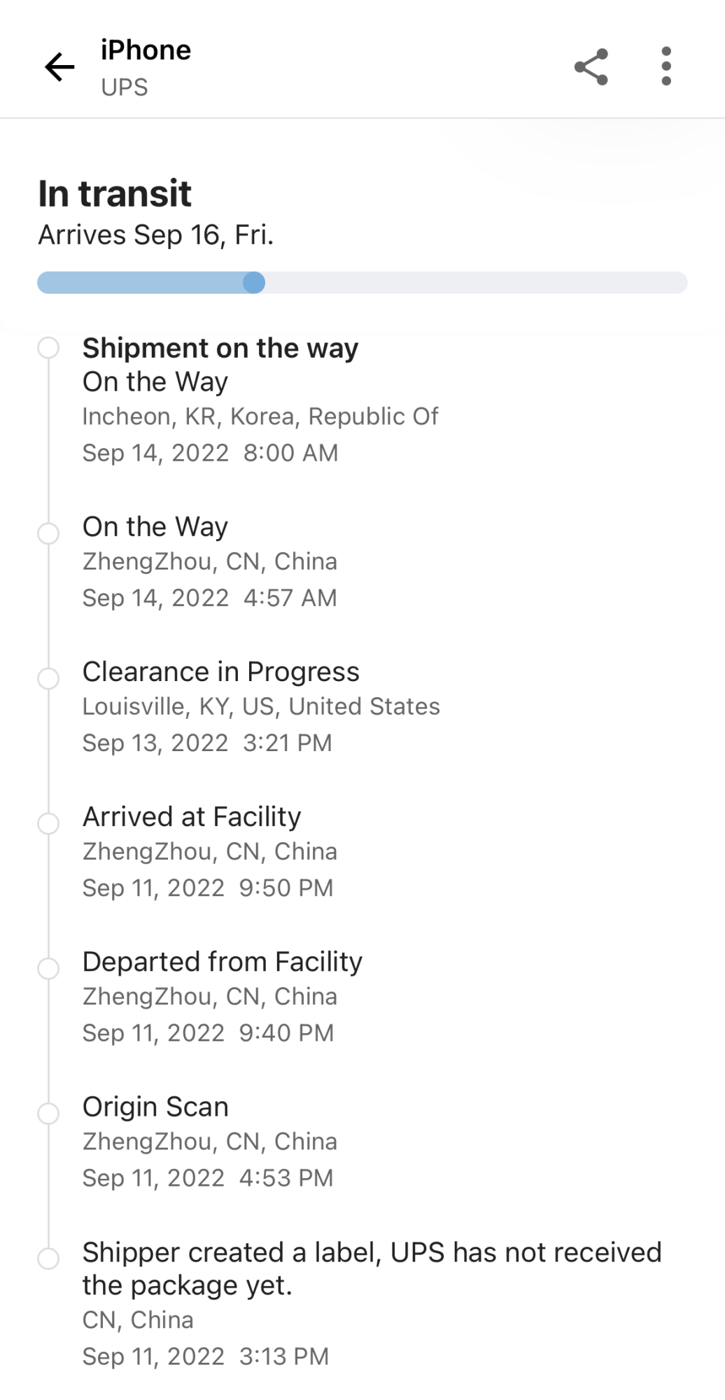Click the Clearance in Progress marker circle
Image resolution: width=725 pixels, height=1400 pixels.
pyautogui.click(x=48, y=678)
